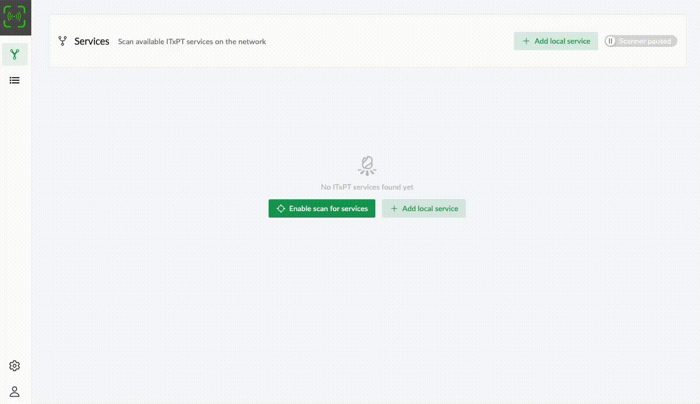Viewport: 700px width, 404px height.
Task: Toggle the Scanner paused switch
Action: click(641, 41)
